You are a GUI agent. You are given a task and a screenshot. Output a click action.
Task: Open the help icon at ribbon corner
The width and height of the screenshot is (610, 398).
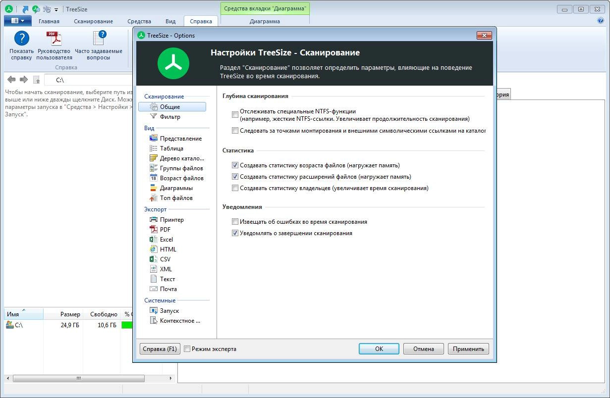(x=601, y=21)
